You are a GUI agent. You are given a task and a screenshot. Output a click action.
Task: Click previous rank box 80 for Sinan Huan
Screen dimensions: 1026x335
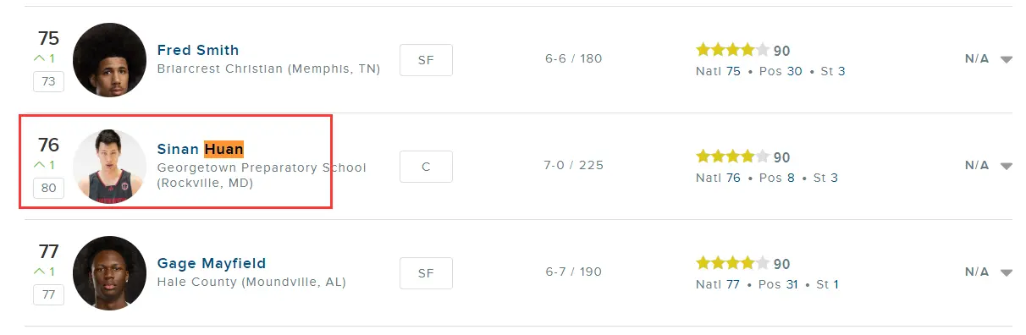[x=48, y=188]
